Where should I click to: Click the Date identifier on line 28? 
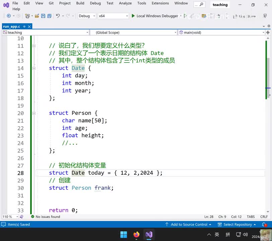point(78,173)
